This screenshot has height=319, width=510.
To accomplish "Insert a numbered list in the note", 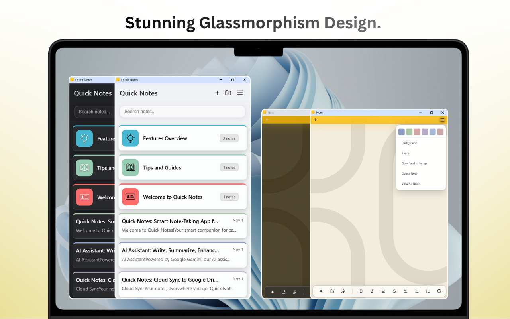I will coord(428,291).
